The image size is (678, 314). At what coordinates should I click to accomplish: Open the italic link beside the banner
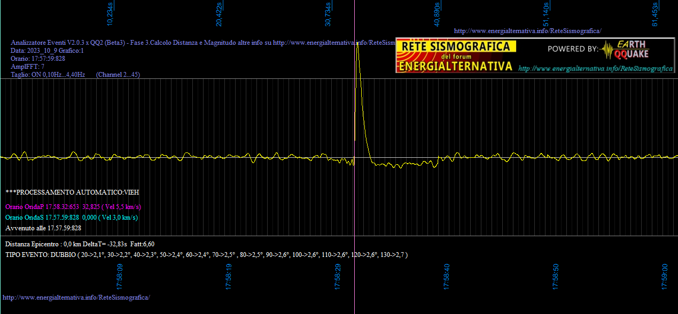(595, 69)
